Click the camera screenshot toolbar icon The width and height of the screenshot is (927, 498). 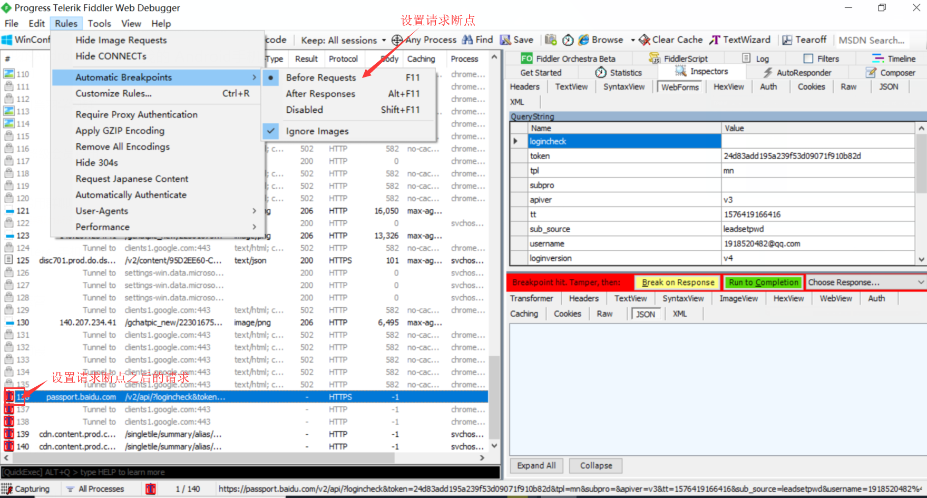pyautogui.click(x=551, y=40)
